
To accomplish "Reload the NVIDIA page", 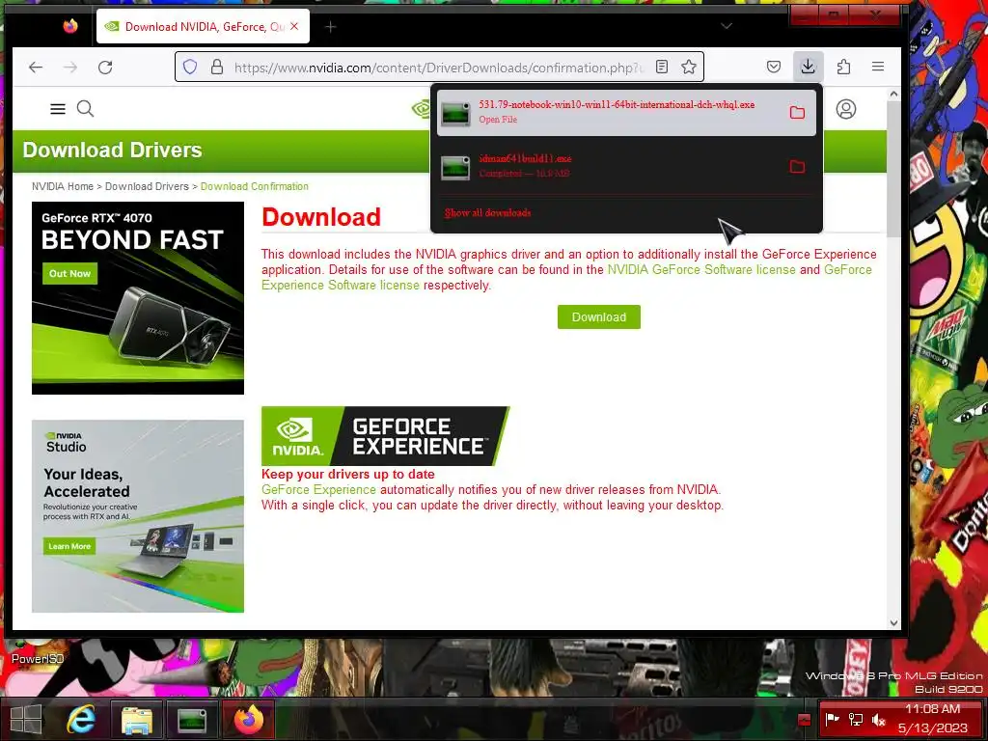I will [x=105, y=67].
